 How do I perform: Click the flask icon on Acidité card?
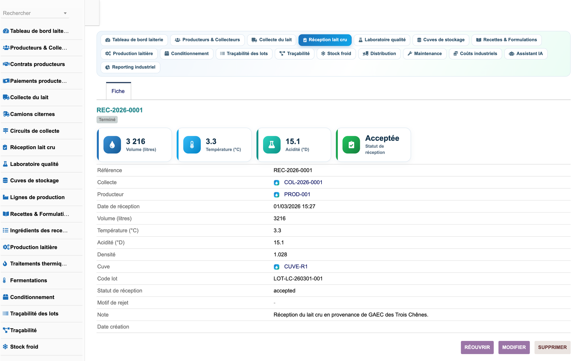pos(271,145)
